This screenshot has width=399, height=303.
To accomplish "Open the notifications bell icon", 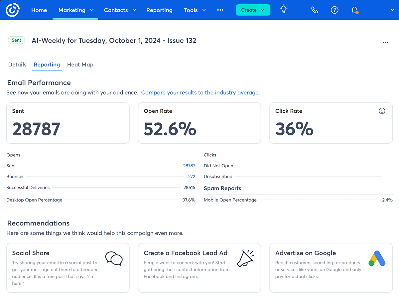I will [x=354, y=10].
